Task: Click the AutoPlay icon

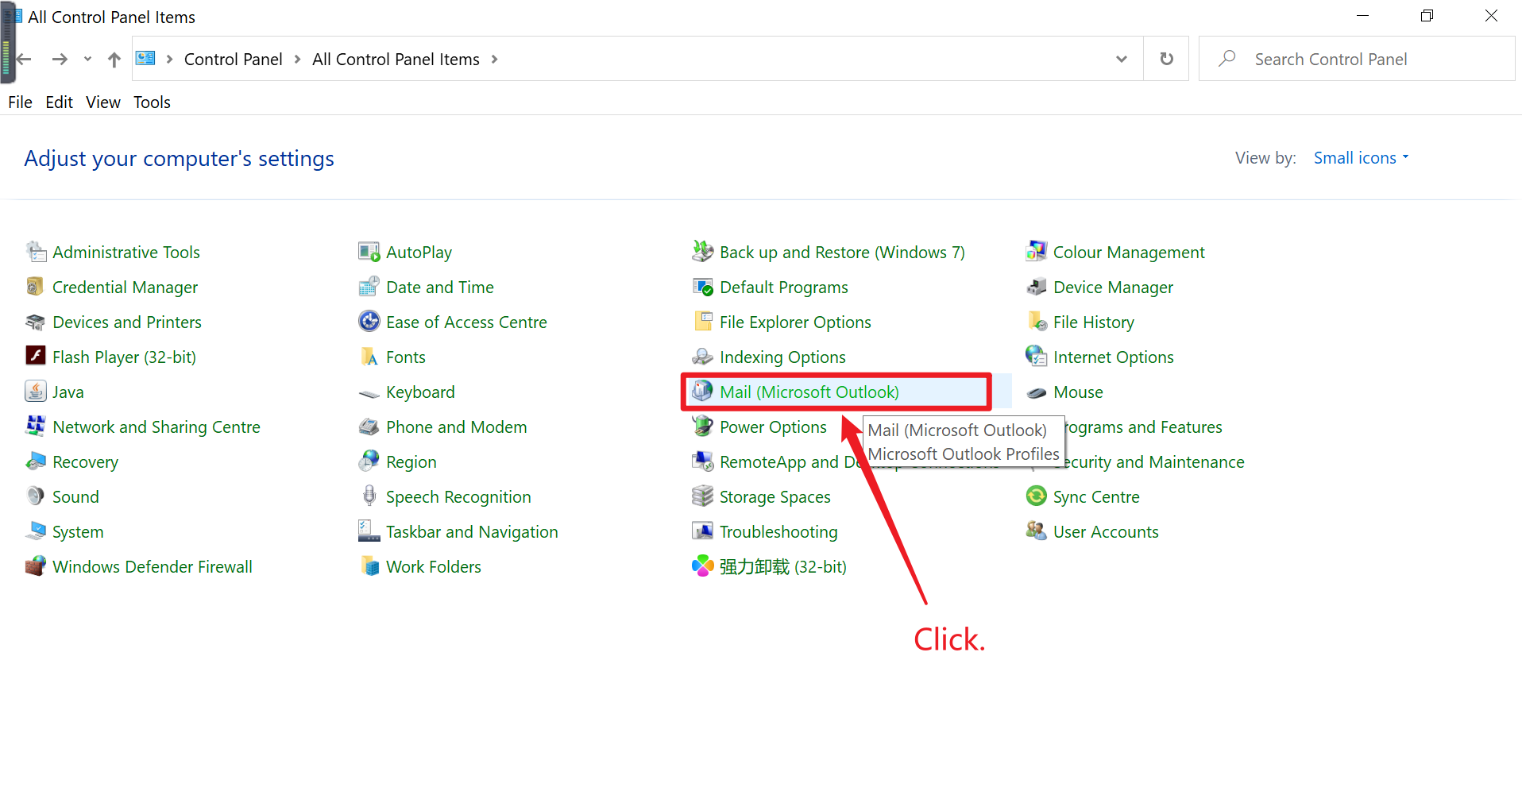Action: coord(369,252)
